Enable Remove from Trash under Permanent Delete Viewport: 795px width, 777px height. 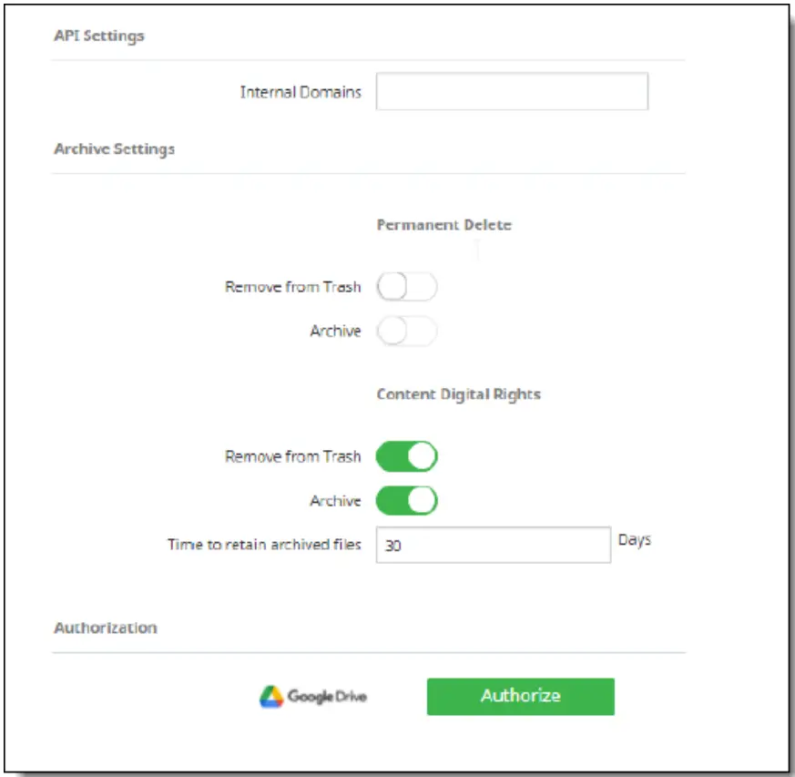(x=407, y=286)
